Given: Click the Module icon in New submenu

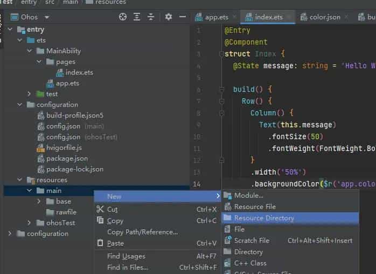Looking at the screenshot, I should point(227,196).
